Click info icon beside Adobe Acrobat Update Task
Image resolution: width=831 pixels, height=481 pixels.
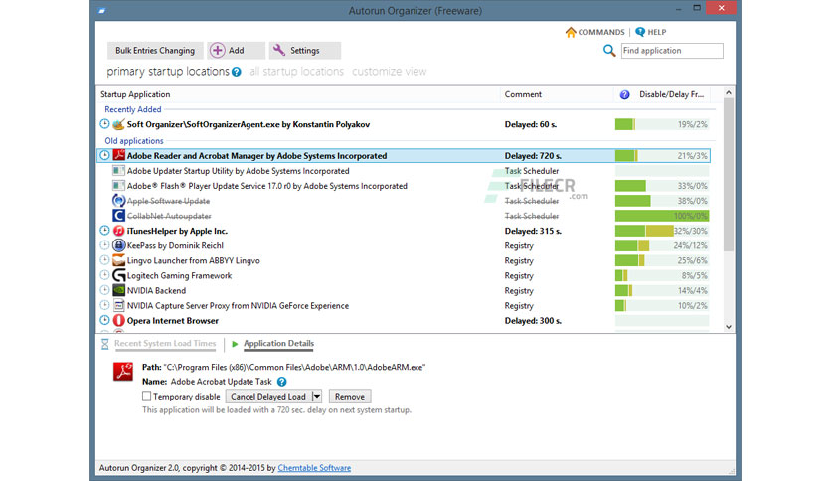[282, 382]
